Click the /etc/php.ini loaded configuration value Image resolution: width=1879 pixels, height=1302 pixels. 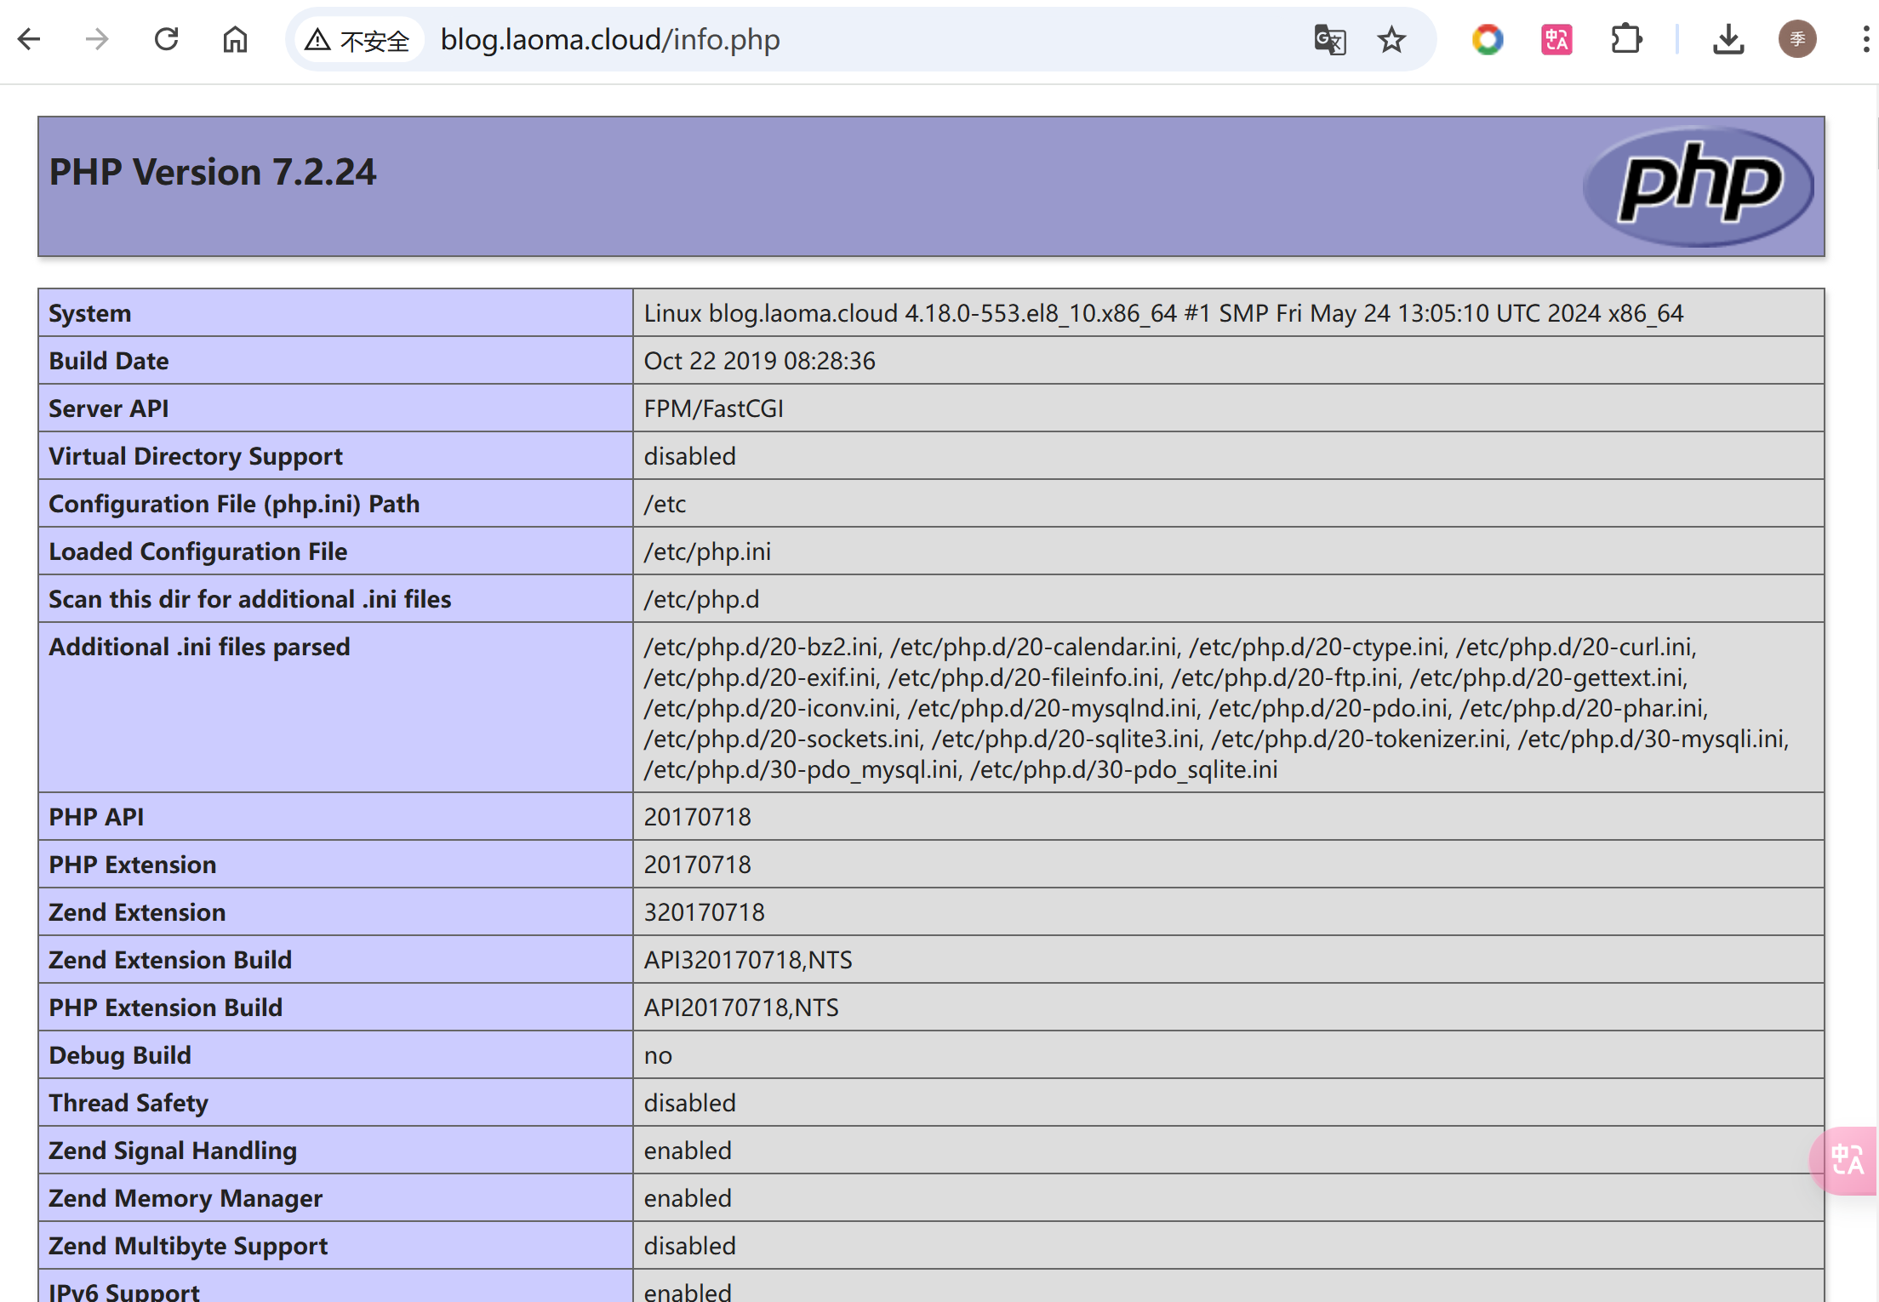(x=707, y=551)
